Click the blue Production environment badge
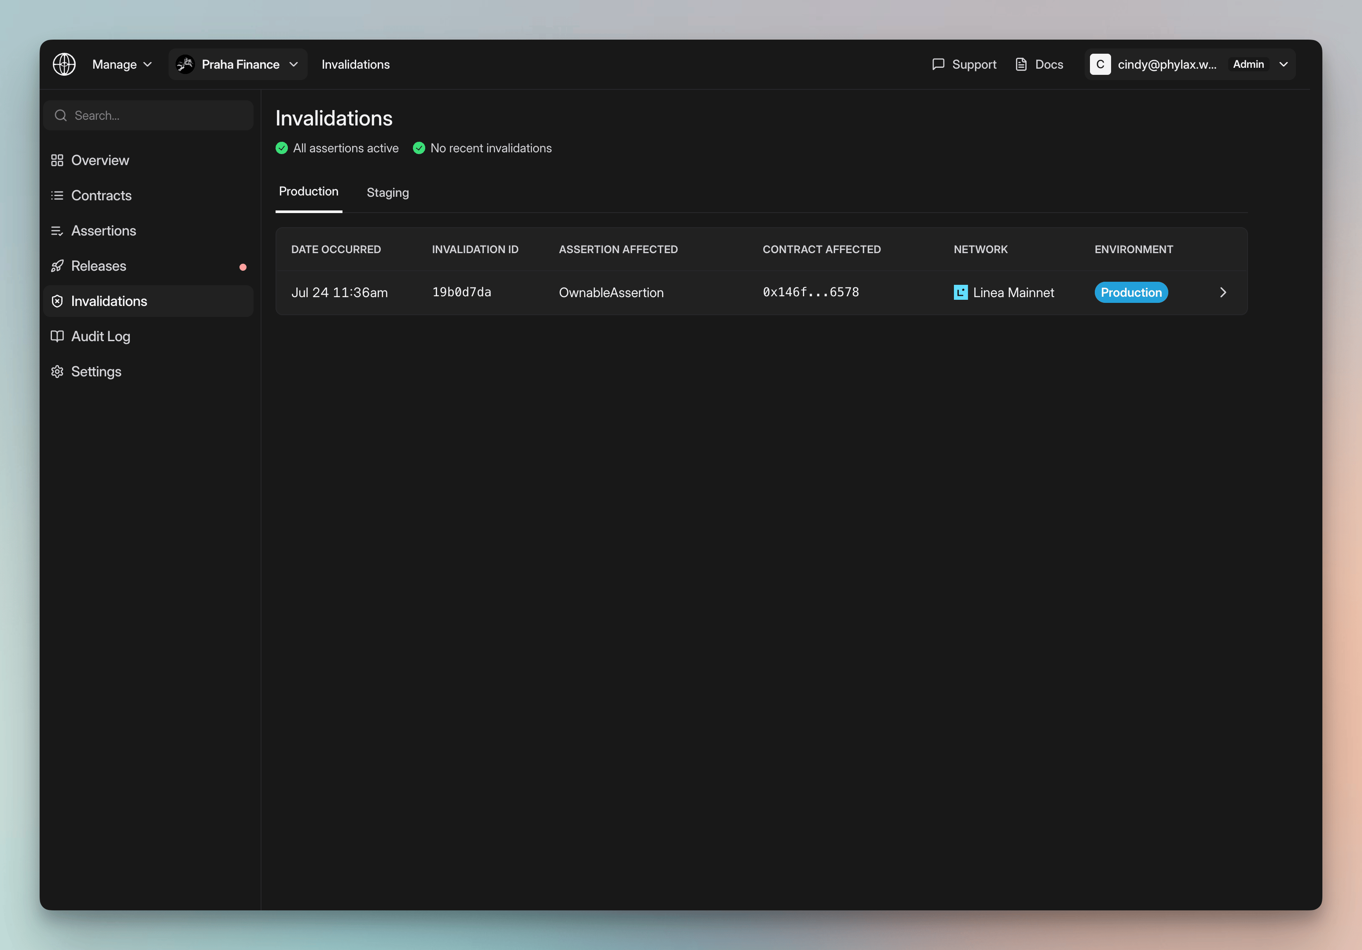 point(1130,293)
